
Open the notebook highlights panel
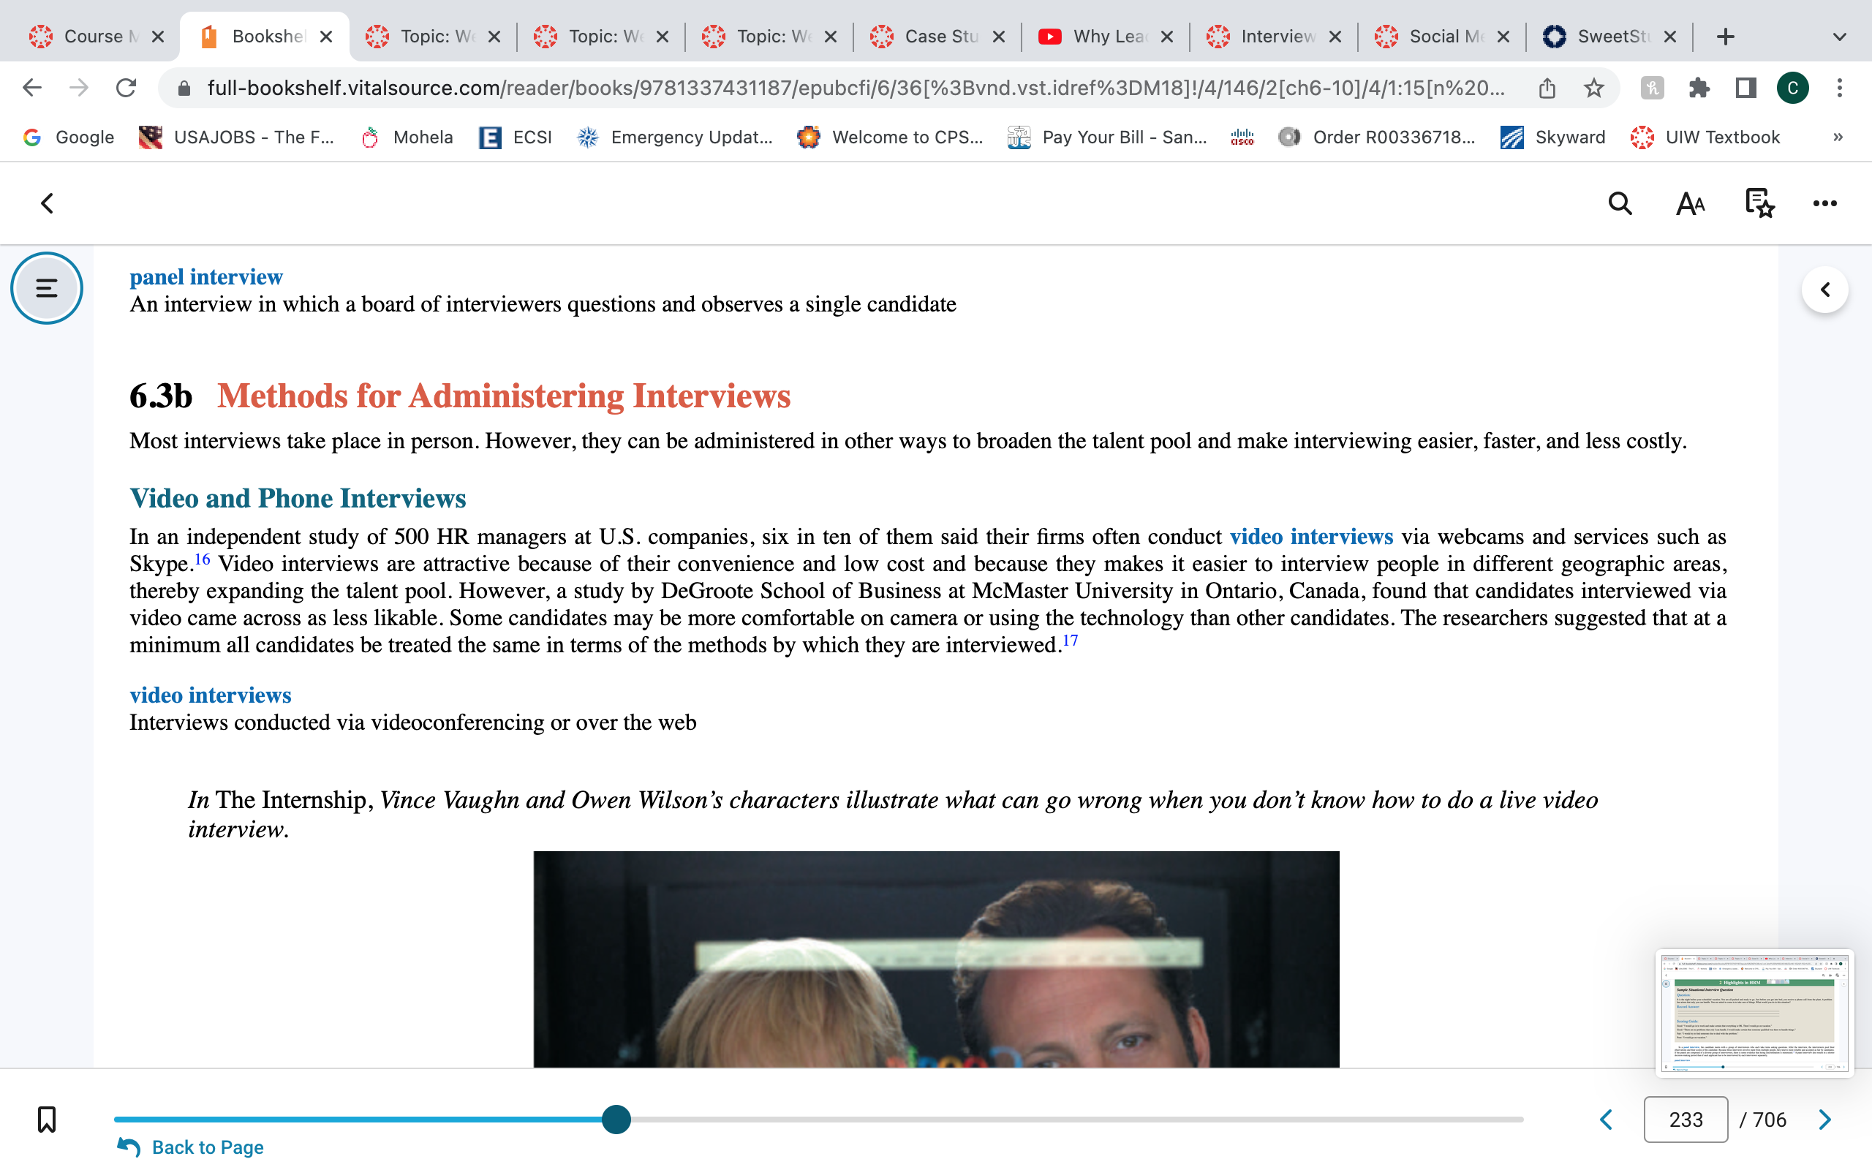(x=1759, y=203)
